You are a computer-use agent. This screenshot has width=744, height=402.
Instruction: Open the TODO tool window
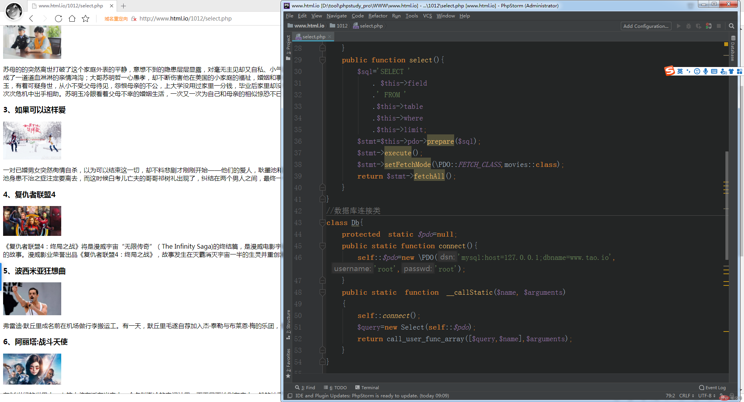[335, 388]
